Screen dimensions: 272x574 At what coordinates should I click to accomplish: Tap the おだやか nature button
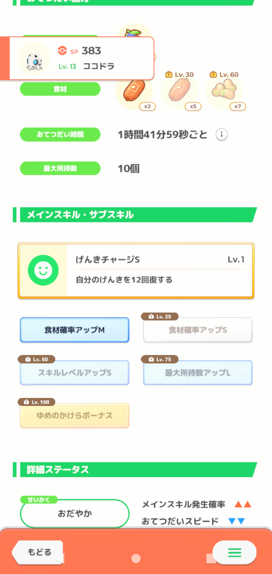click(74, 514)
